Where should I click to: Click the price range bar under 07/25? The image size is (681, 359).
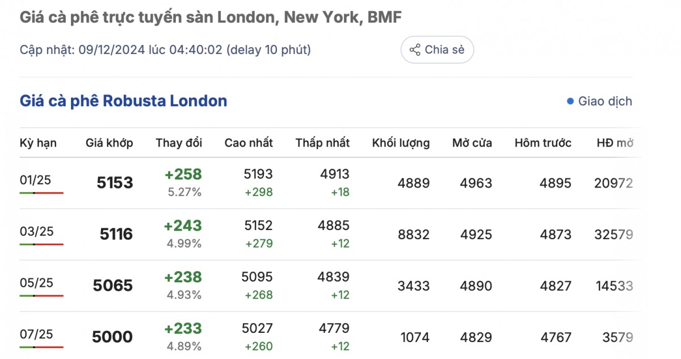pos(41,347)
